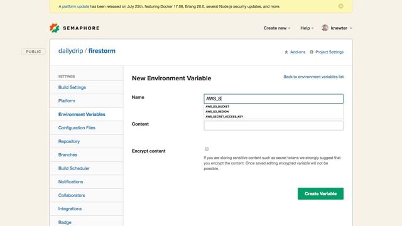Viewport: 402px width, 226px height.
Task: Click the Add-ons icon
Action: pyautogui.click(x=286, y=52)
